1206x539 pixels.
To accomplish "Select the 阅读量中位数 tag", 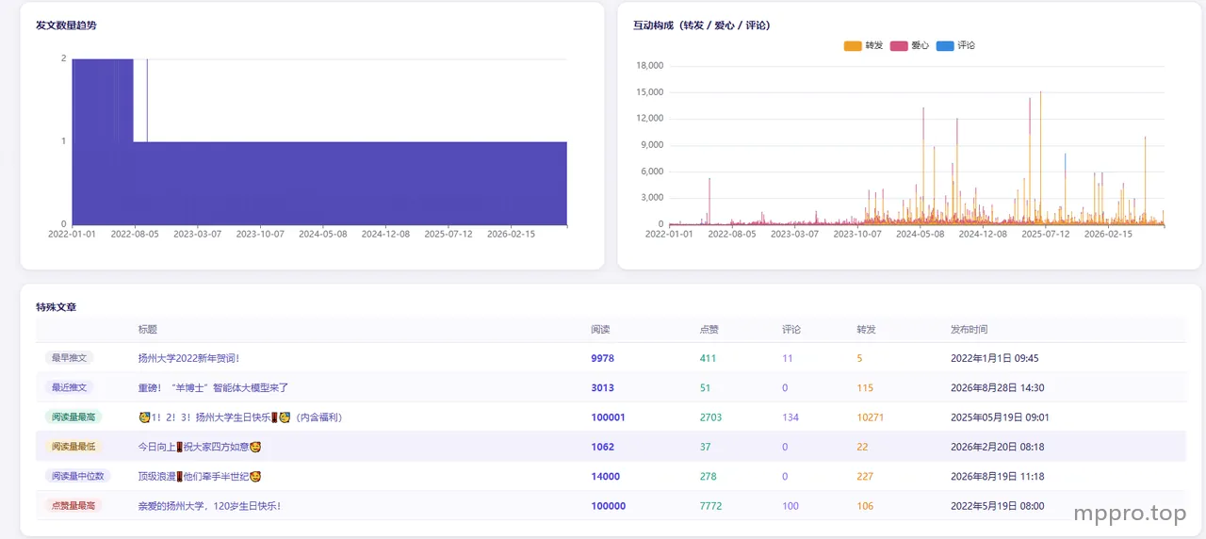I will point(77,476).
